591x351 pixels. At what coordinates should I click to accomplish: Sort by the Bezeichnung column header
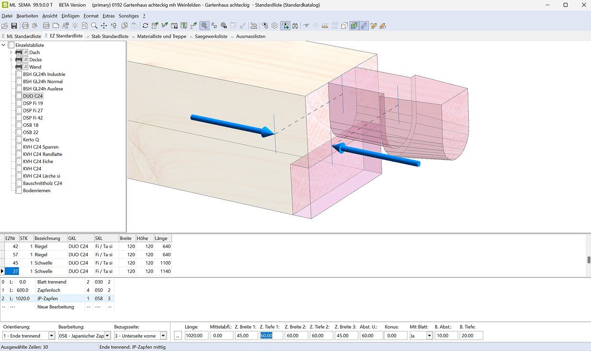click(x=50, y=238)
